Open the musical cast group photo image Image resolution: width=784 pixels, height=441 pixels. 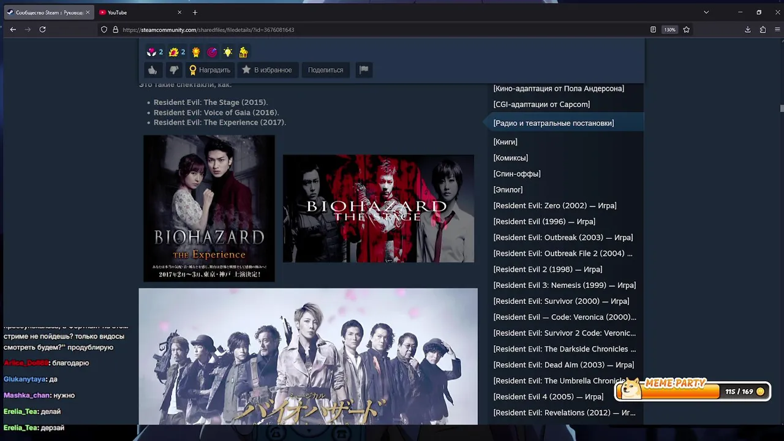click(x=308, y=356)
